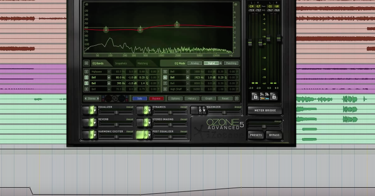
Task: Open the Meter Bridge
Action: point(265,110)
